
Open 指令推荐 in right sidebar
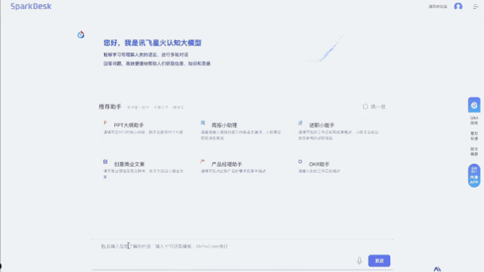474,152
